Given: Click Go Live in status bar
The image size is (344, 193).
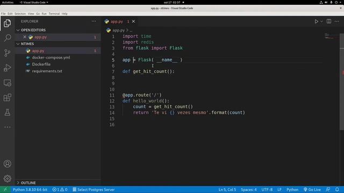Looking at the screenshot, I should (x=312, y=189).
